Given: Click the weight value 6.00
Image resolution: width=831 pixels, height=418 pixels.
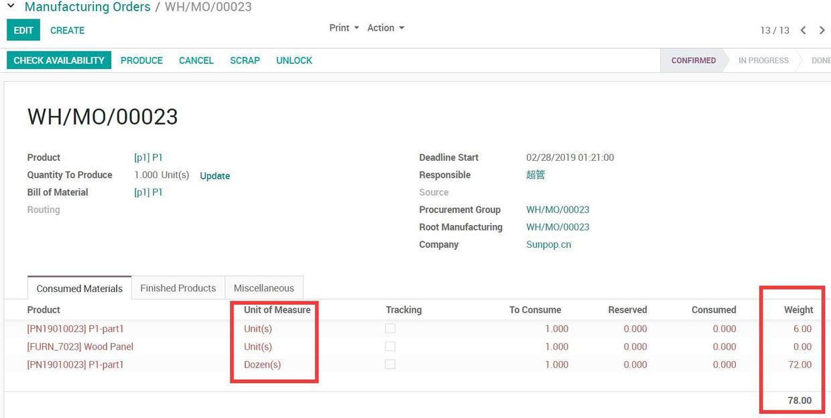Looking at the screenshot, I should 802,328.
